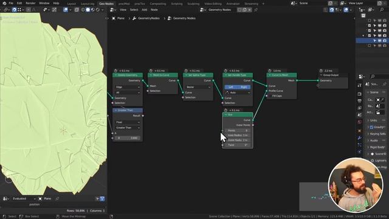The image size is (389, 219).
Task: Open Float data type dropdown on Greater Than
Action: [x=128, y=122]
